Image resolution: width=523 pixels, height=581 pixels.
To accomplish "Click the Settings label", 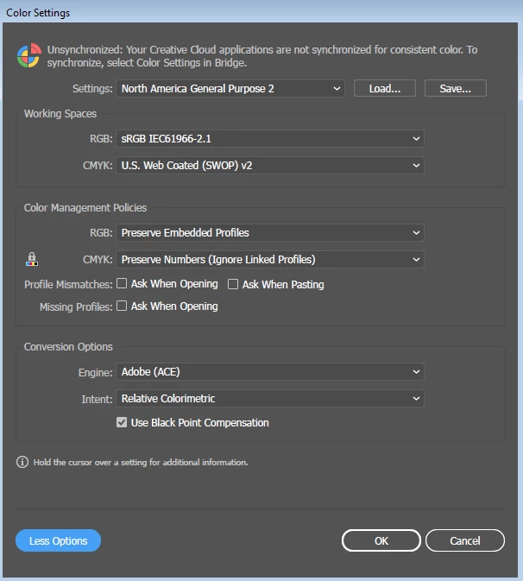I will [x=92, y=89].
